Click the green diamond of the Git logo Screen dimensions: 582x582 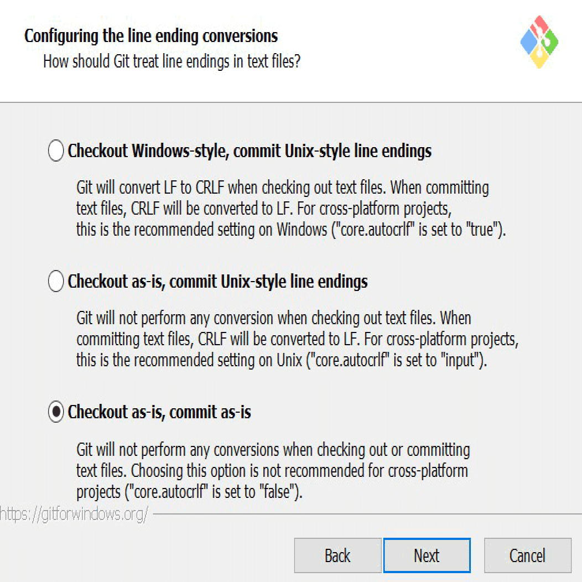tap(551, 42)
